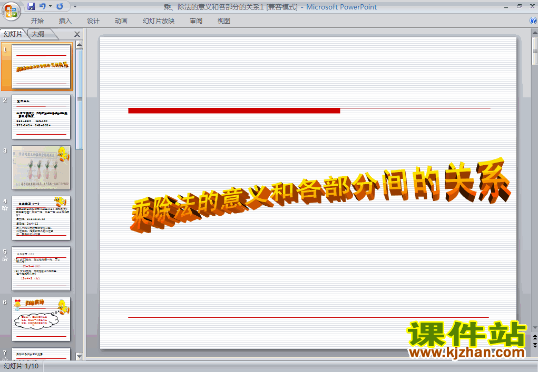Open the 审阅 ribbon tab
This screenshot has width=538, height=372.
(196, 21)
